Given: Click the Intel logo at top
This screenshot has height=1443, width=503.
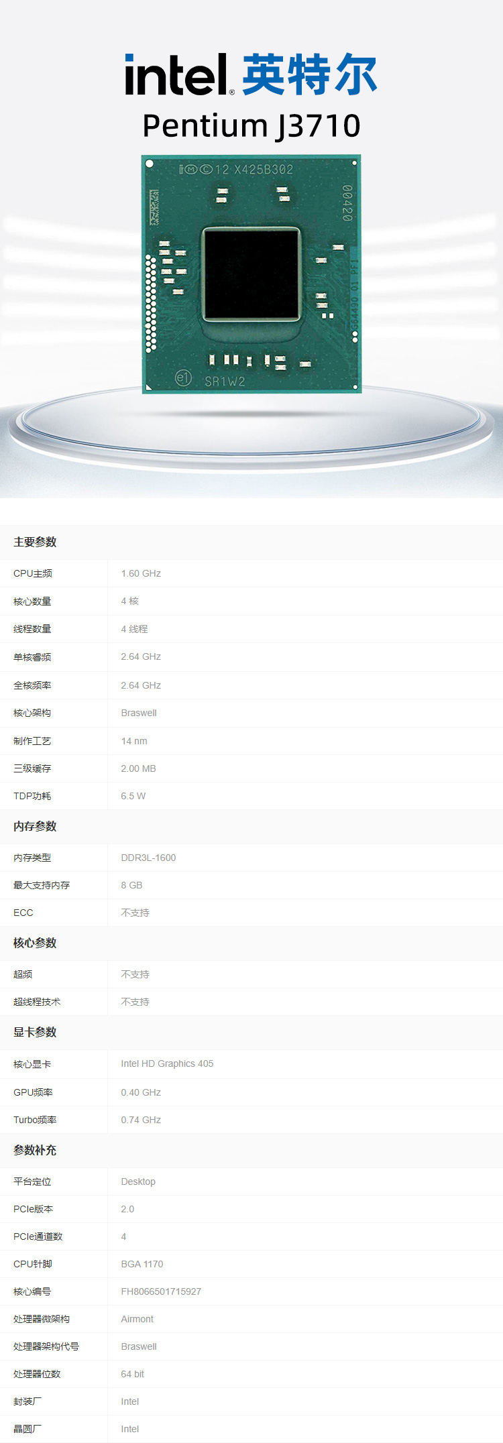Looking at the screenshot, I should click(x=251, y=74).
